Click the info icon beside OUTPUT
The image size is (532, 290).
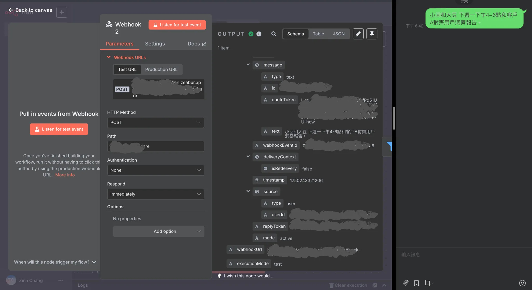[x=259, y=34]
